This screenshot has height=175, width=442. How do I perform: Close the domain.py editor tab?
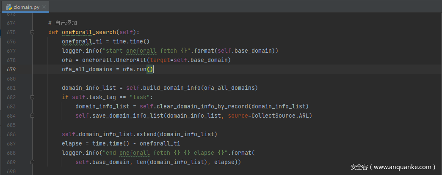coord(44,8)
